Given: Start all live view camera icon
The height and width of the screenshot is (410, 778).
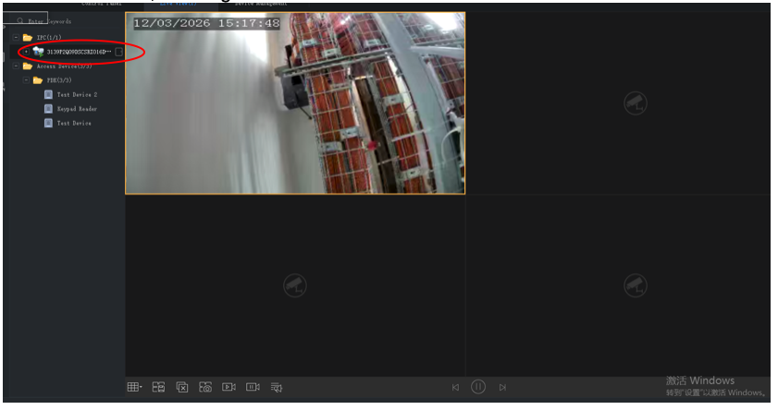Looking at the screenshot, I should pyautogui.click(x=228, y=387).
